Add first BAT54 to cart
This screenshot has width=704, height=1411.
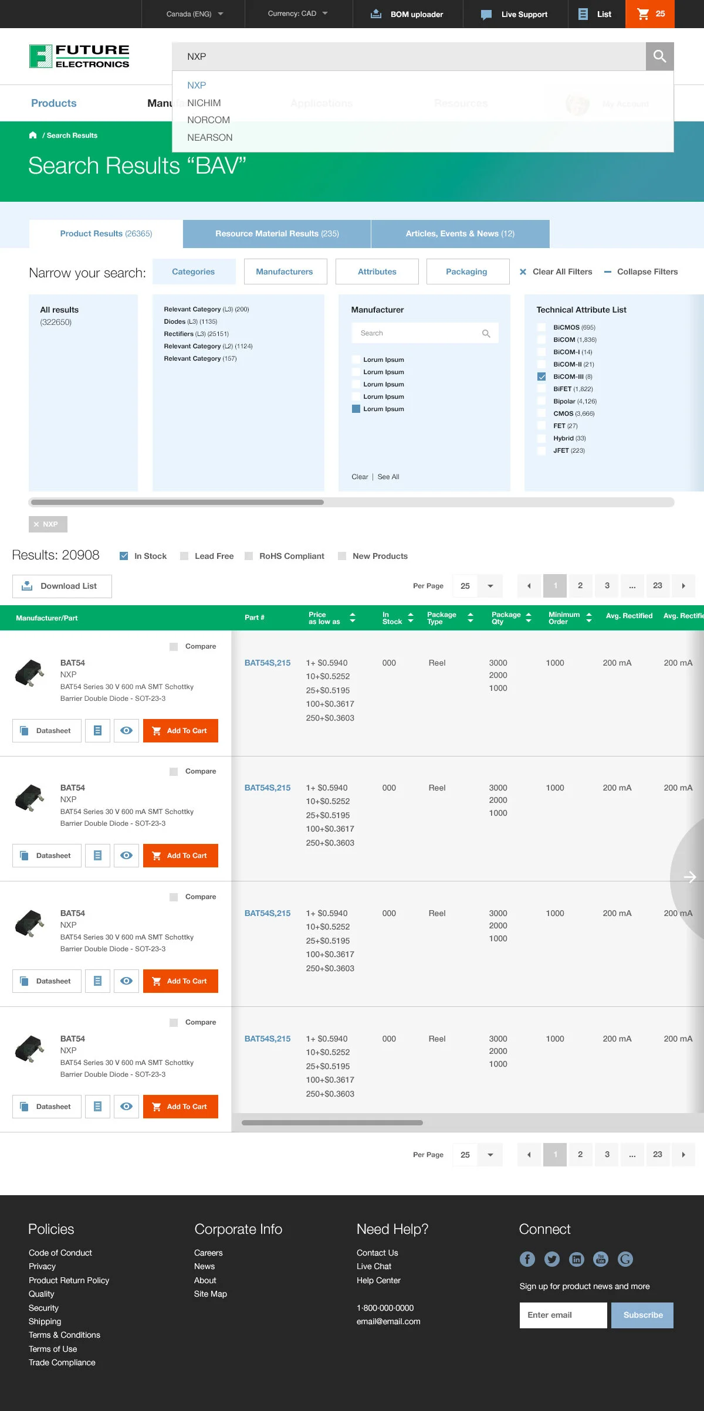click(x=181, y=731)
